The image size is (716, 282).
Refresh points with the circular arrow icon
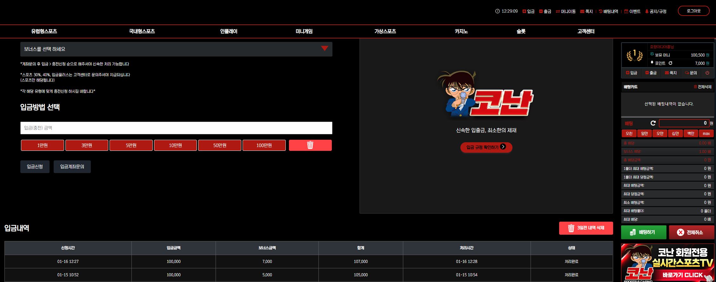[670, 63]
